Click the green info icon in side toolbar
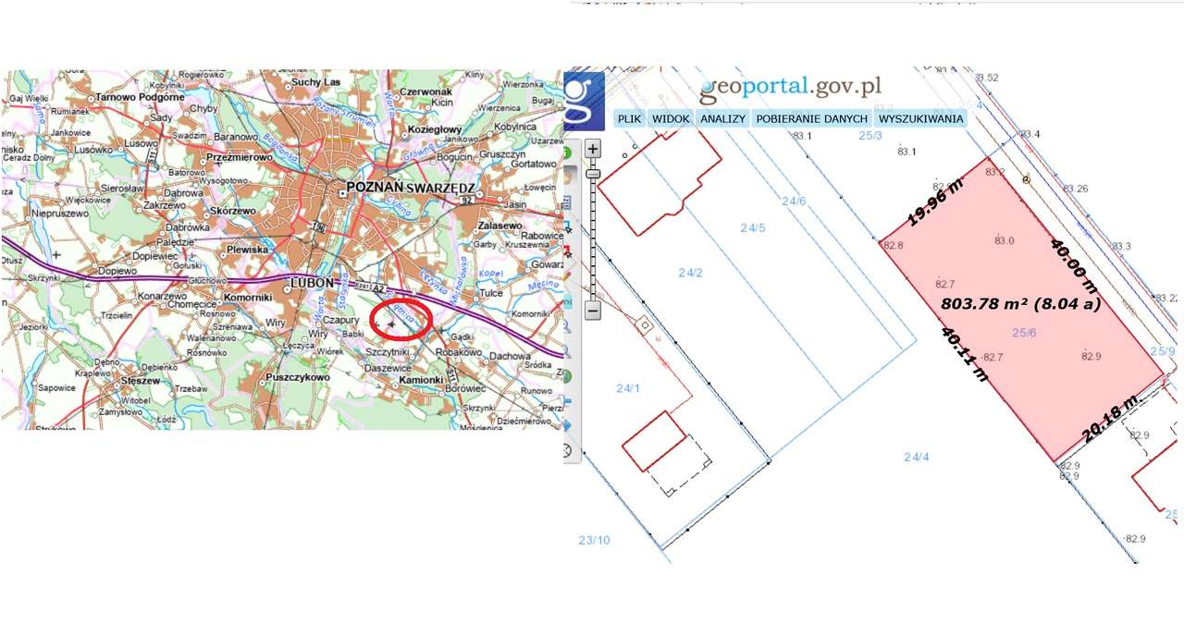 (566, 152)
